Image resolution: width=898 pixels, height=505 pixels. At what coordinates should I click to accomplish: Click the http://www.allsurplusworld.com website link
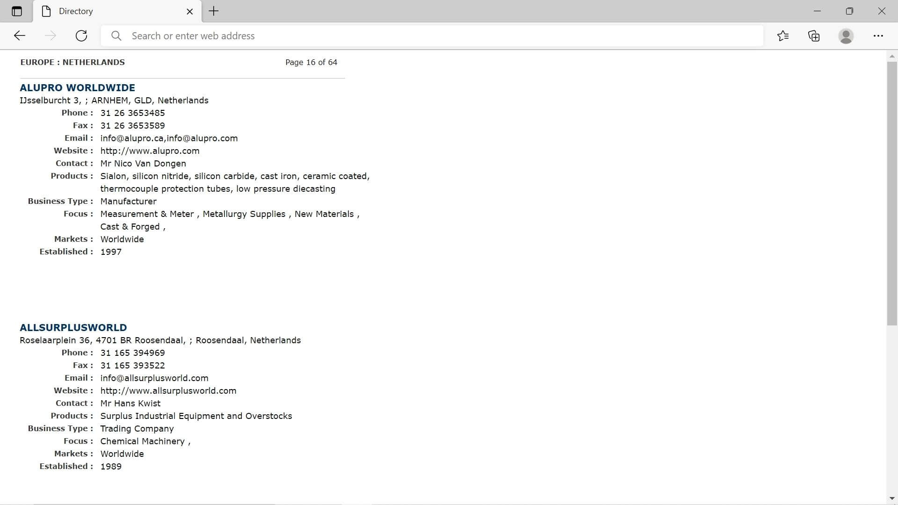(168, 390)
